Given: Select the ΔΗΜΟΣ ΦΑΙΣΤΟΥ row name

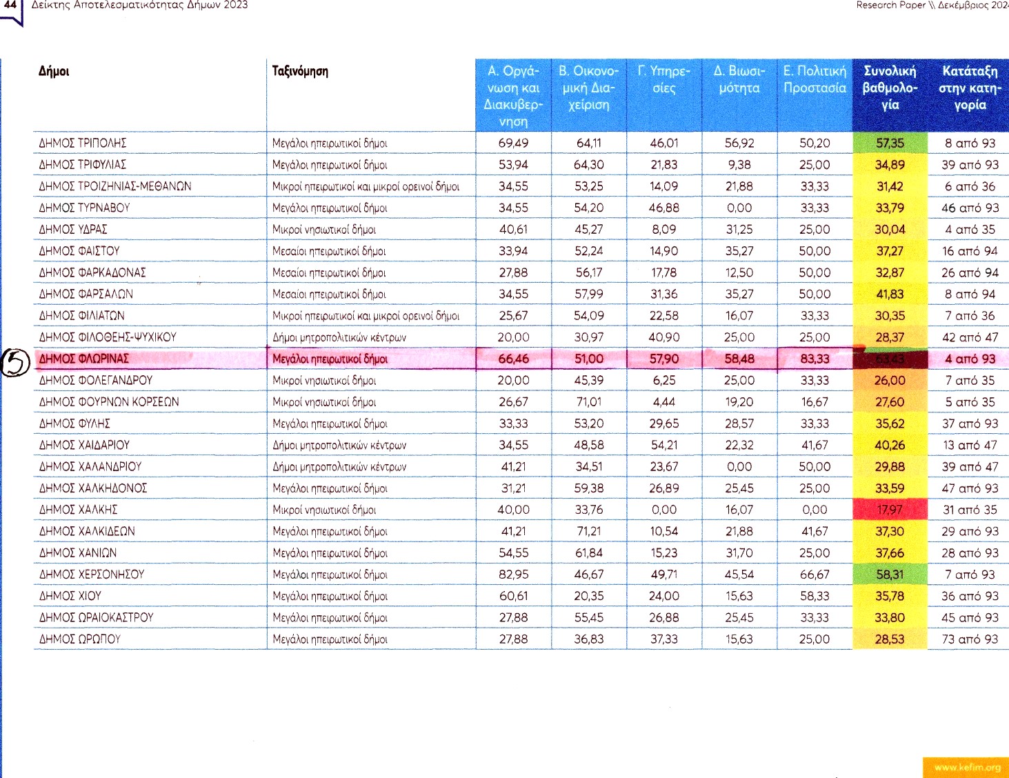Looking at the screenshot, I should tap(79, 251).
